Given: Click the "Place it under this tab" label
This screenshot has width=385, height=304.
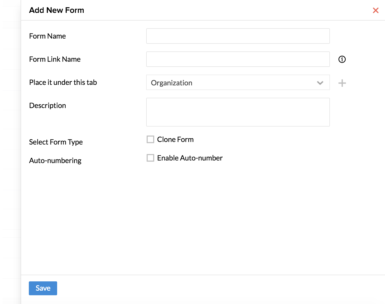Looking at the screenshot, I should pyautogui.click(x=63, y=82).
